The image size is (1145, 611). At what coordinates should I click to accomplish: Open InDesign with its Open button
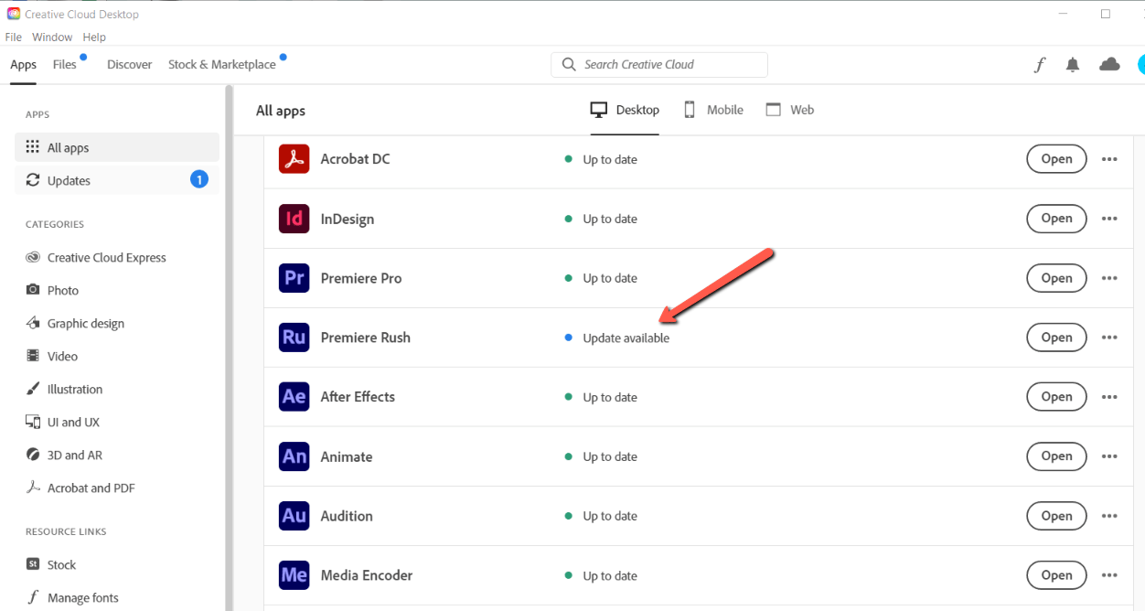pyautogui.click(x=1056, y=219)
